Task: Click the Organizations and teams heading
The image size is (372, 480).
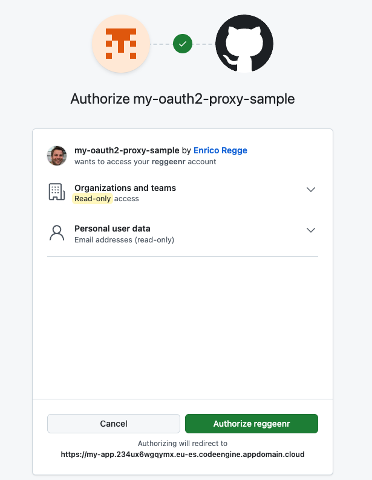Action: [125, 188]
